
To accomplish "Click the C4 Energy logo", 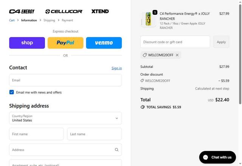I will (22, 11).
